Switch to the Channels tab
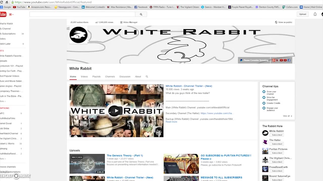The image size is (323, 181). pyautogui.click(x=110, y=77)
